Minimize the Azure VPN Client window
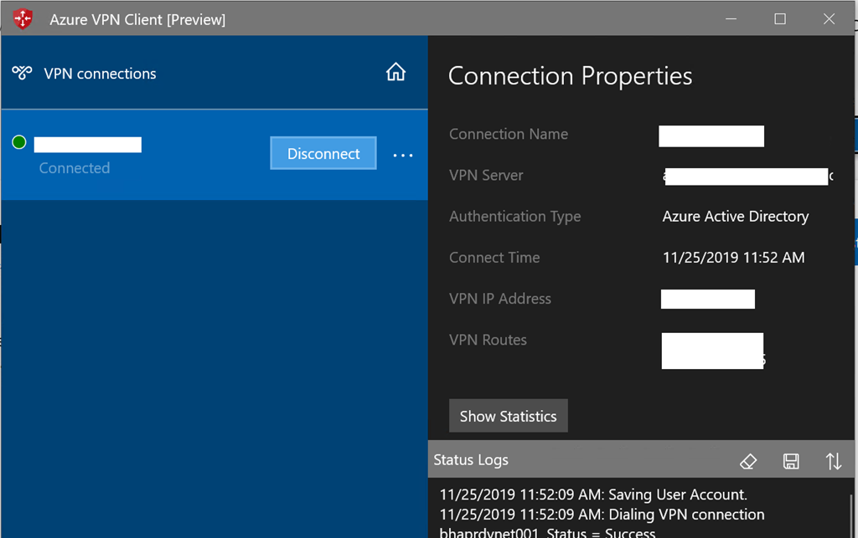Viewport: 858px width, 538px height. tap(731, 18)
